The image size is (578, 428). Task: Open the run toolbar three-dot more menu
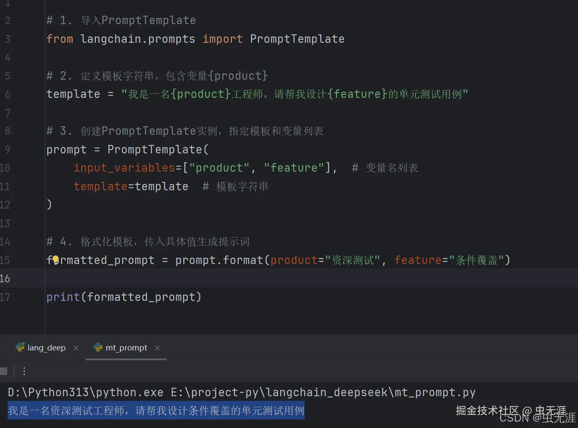click(x=24, y=371)
